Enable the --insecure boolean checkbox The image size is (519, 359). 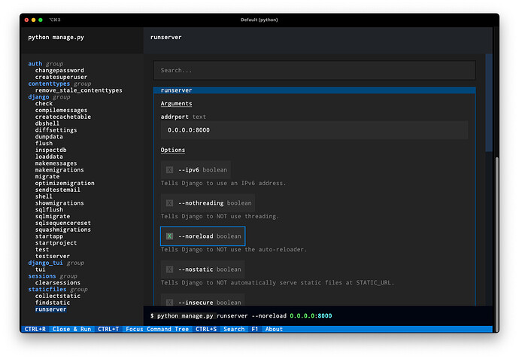169,302
